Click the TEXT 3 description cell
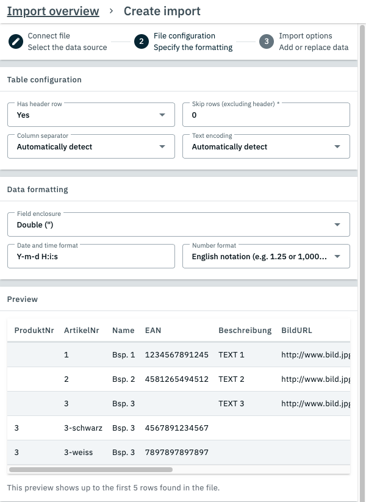Viewport: 366px width, 502px height. [231, 403]
